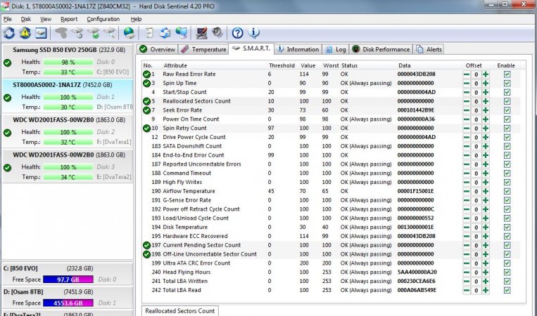The width and height of the screenshot is (537, 316).
Task: Select the Samsung SSD 850 EVO 250GB disk
Action: point(68,61)
